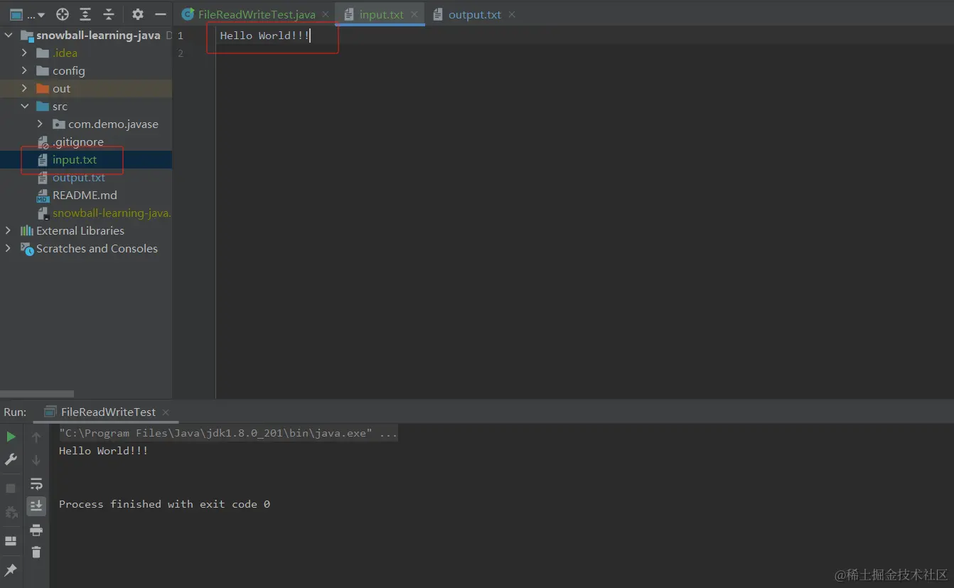Collapse the src folder
The image size is (954, 588).
[25, 106]
